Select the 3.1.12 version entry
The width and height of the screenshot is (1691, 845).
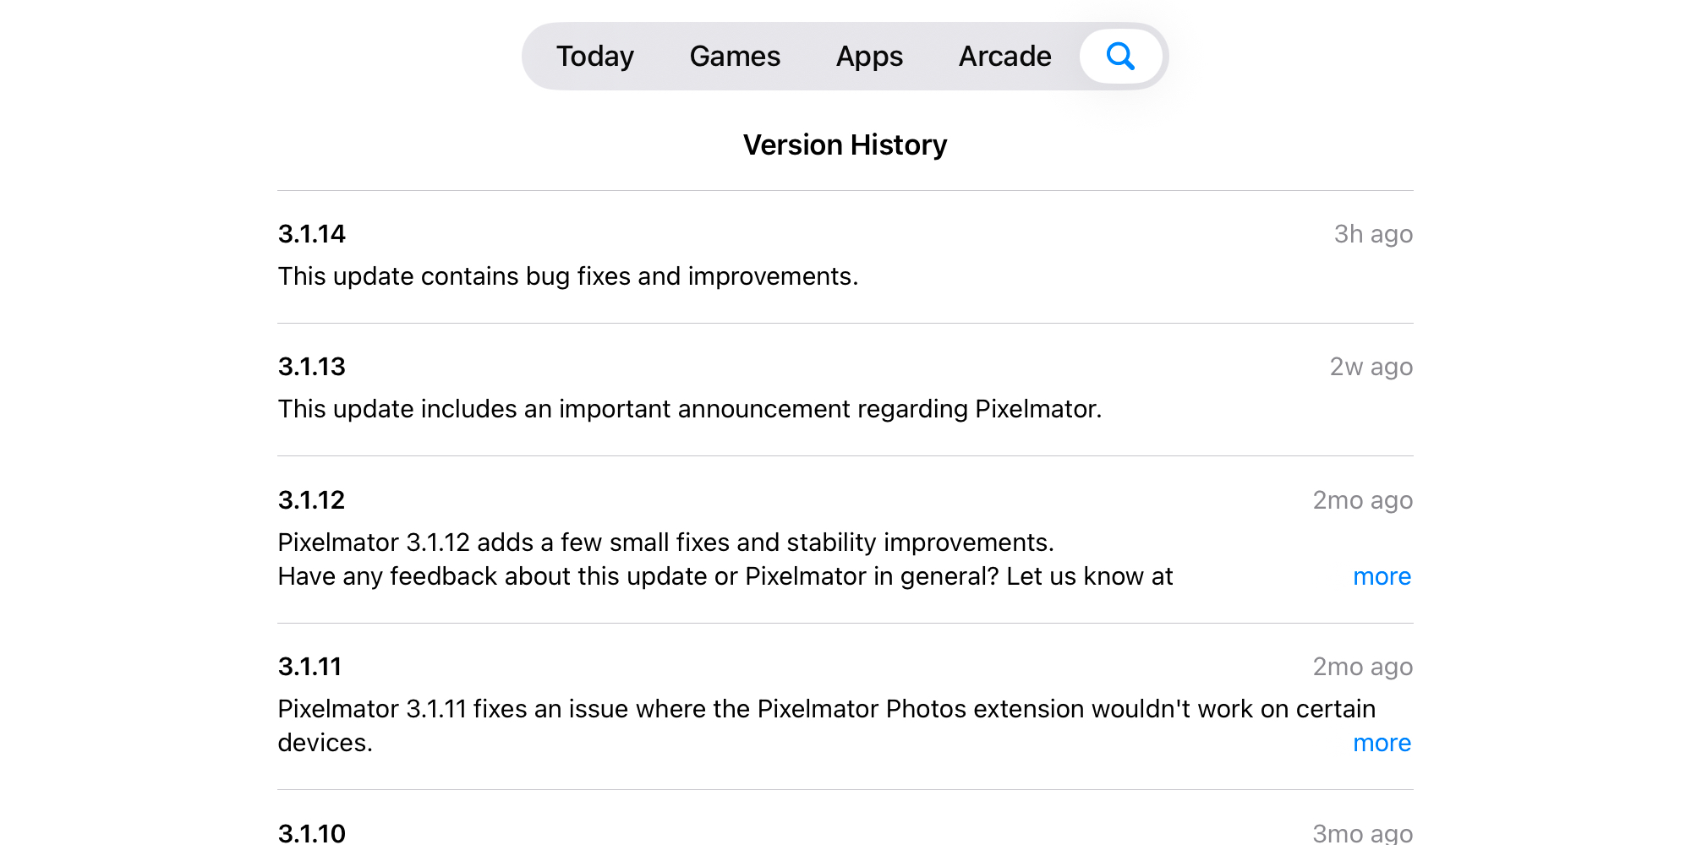(x=311, y=499)
